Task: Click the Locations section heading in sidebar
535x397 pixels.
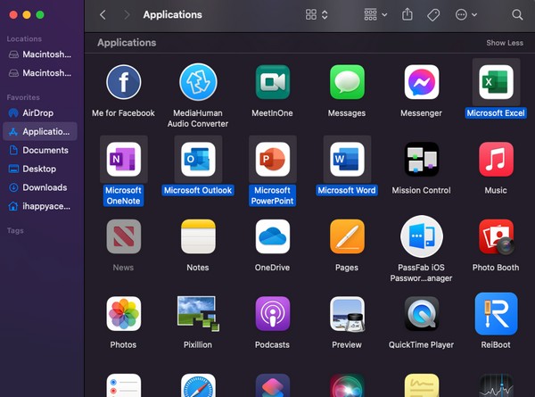Action: coord(24,39)
